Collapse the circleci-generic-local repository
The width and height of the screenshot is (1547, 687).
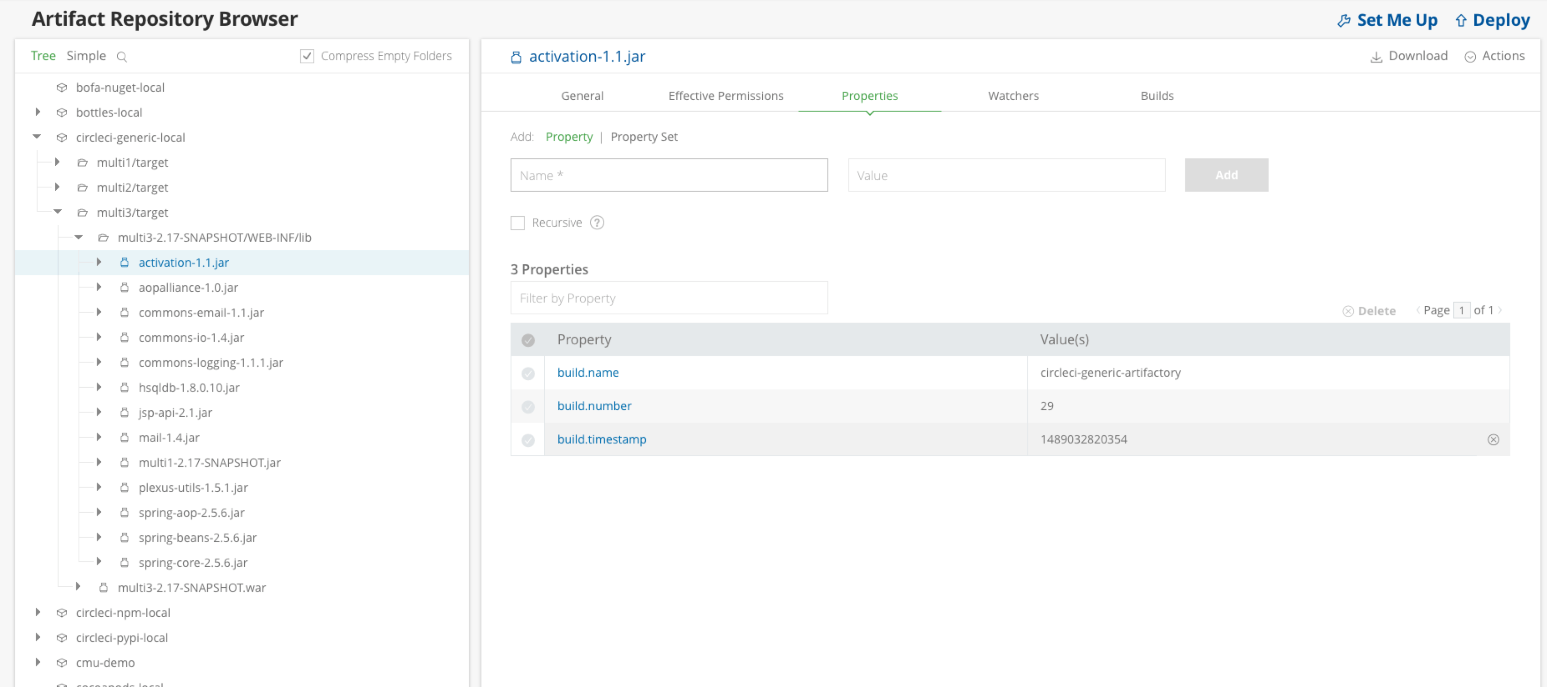36,137
